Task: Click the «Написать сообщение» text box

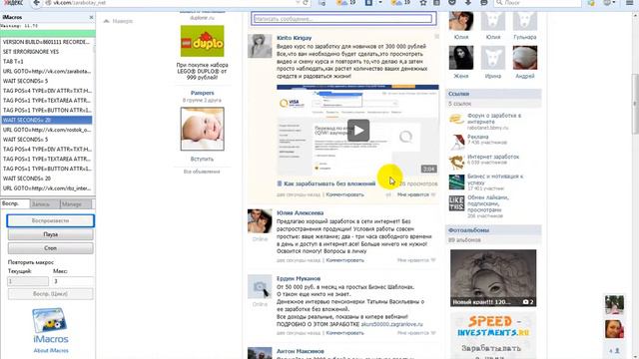Action: click(x=342, y=19)
